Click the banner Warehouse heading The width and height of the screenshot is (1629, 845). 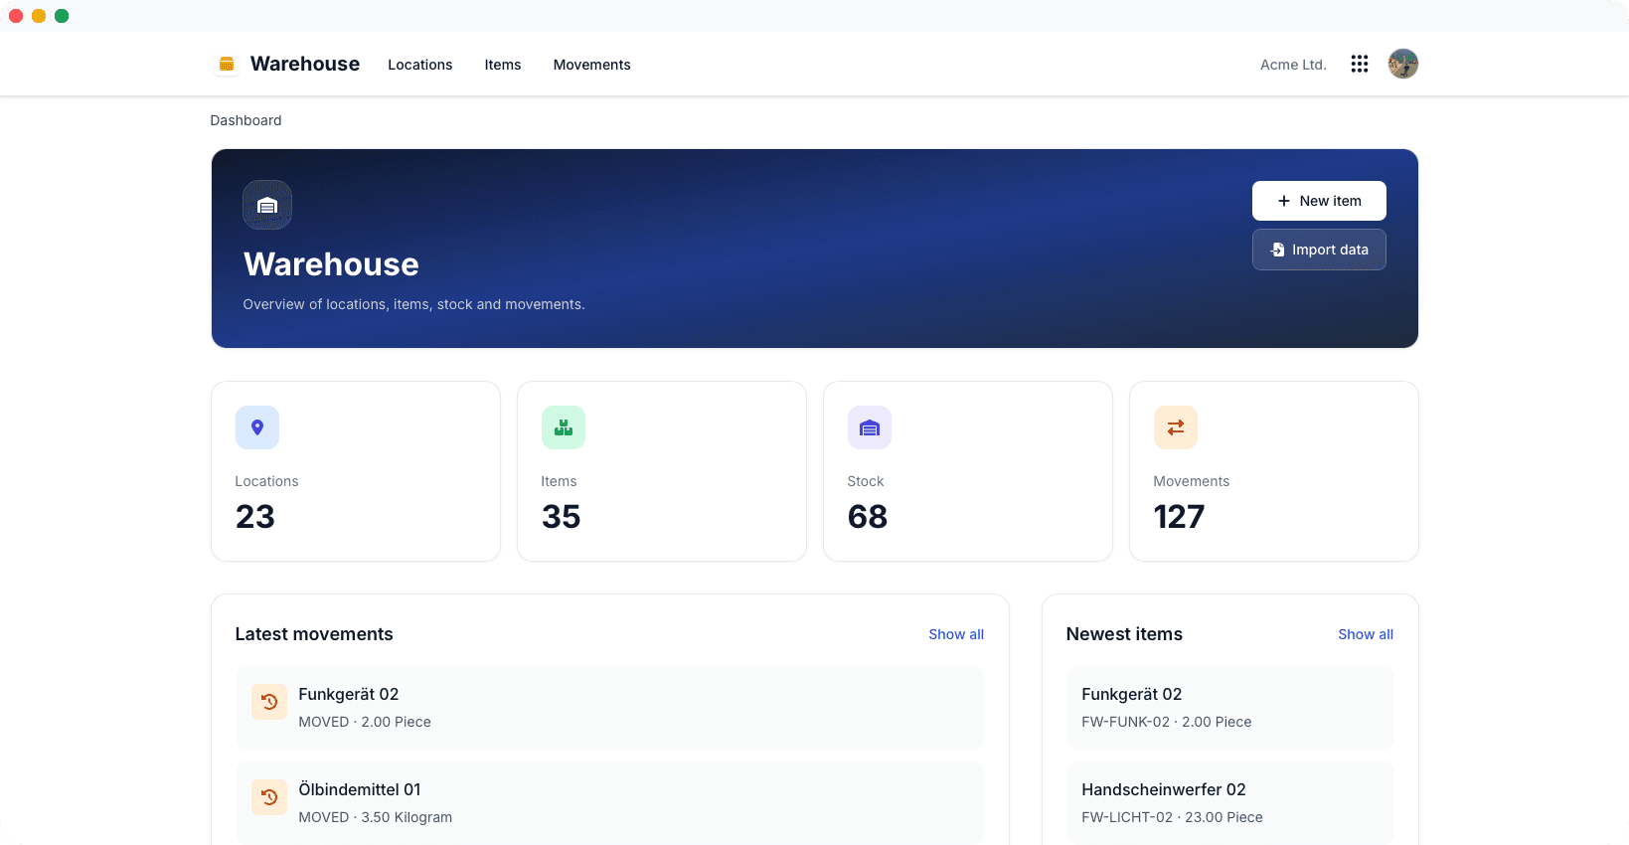[331, 264]
